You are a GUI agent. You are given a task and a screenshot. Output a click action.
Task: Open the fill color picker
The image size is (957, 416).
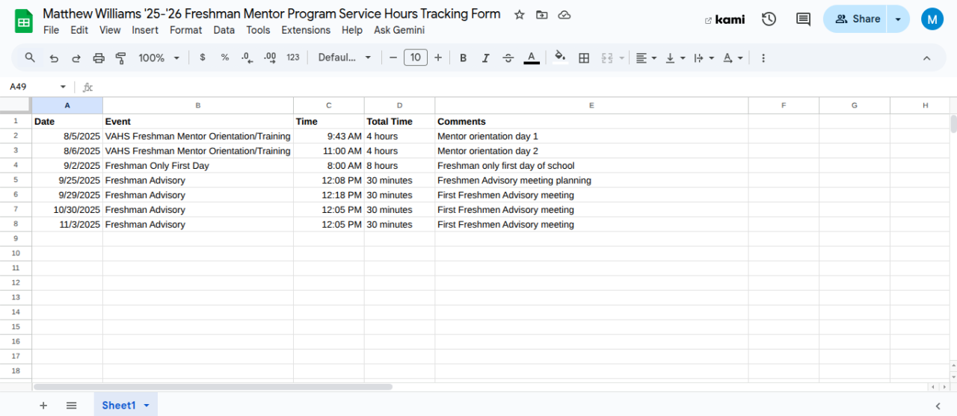pos(560,58)
